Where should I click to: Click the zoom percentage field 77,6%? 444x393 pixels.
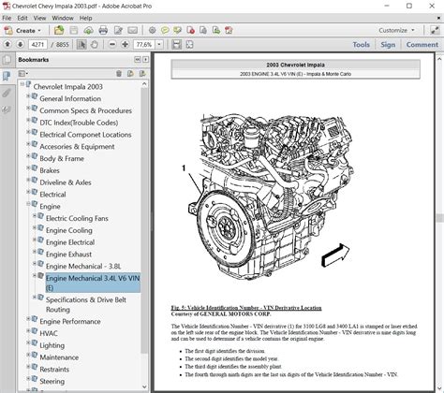pyautogui.click(x=144, y=44)
